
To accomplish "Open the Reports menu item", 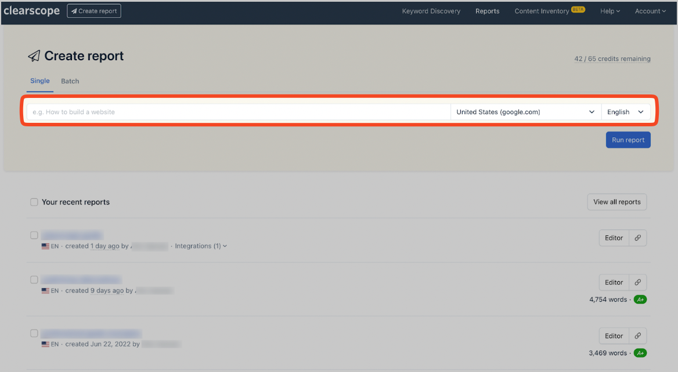I will (x=488, y=11).
